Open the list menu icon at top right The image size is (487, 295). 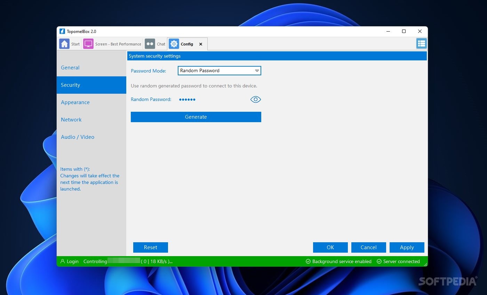(422, 43)
